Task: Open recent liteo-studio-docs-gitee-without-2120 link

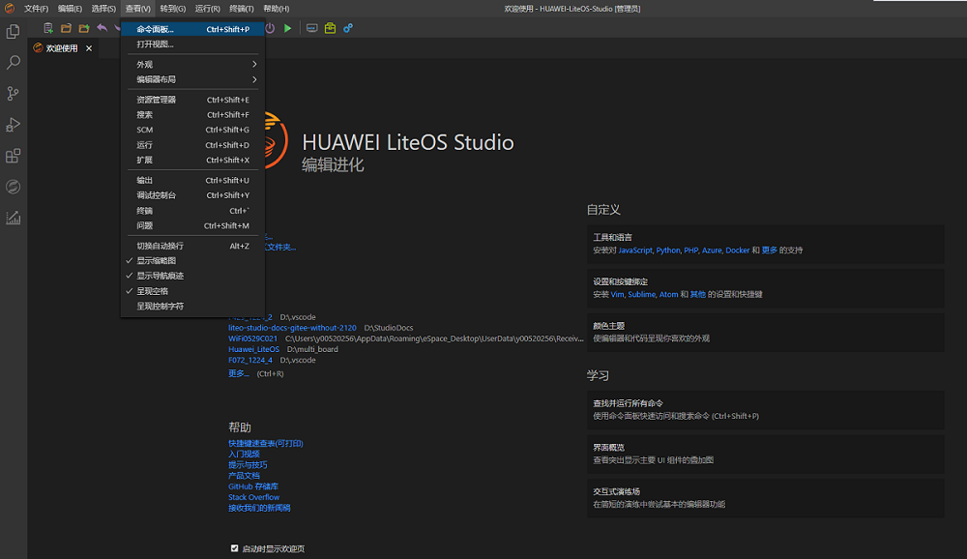Action: 292,328
